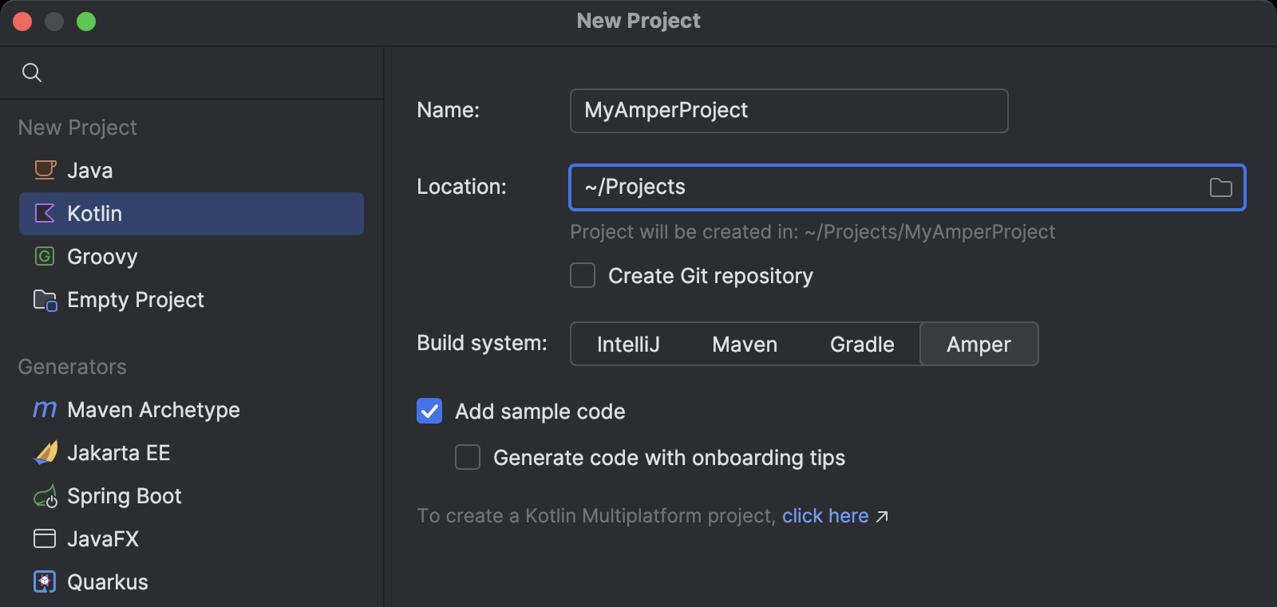Click the Quarkus logo icon
This screenshot has width=1277, height=607.
click(45, 581)
